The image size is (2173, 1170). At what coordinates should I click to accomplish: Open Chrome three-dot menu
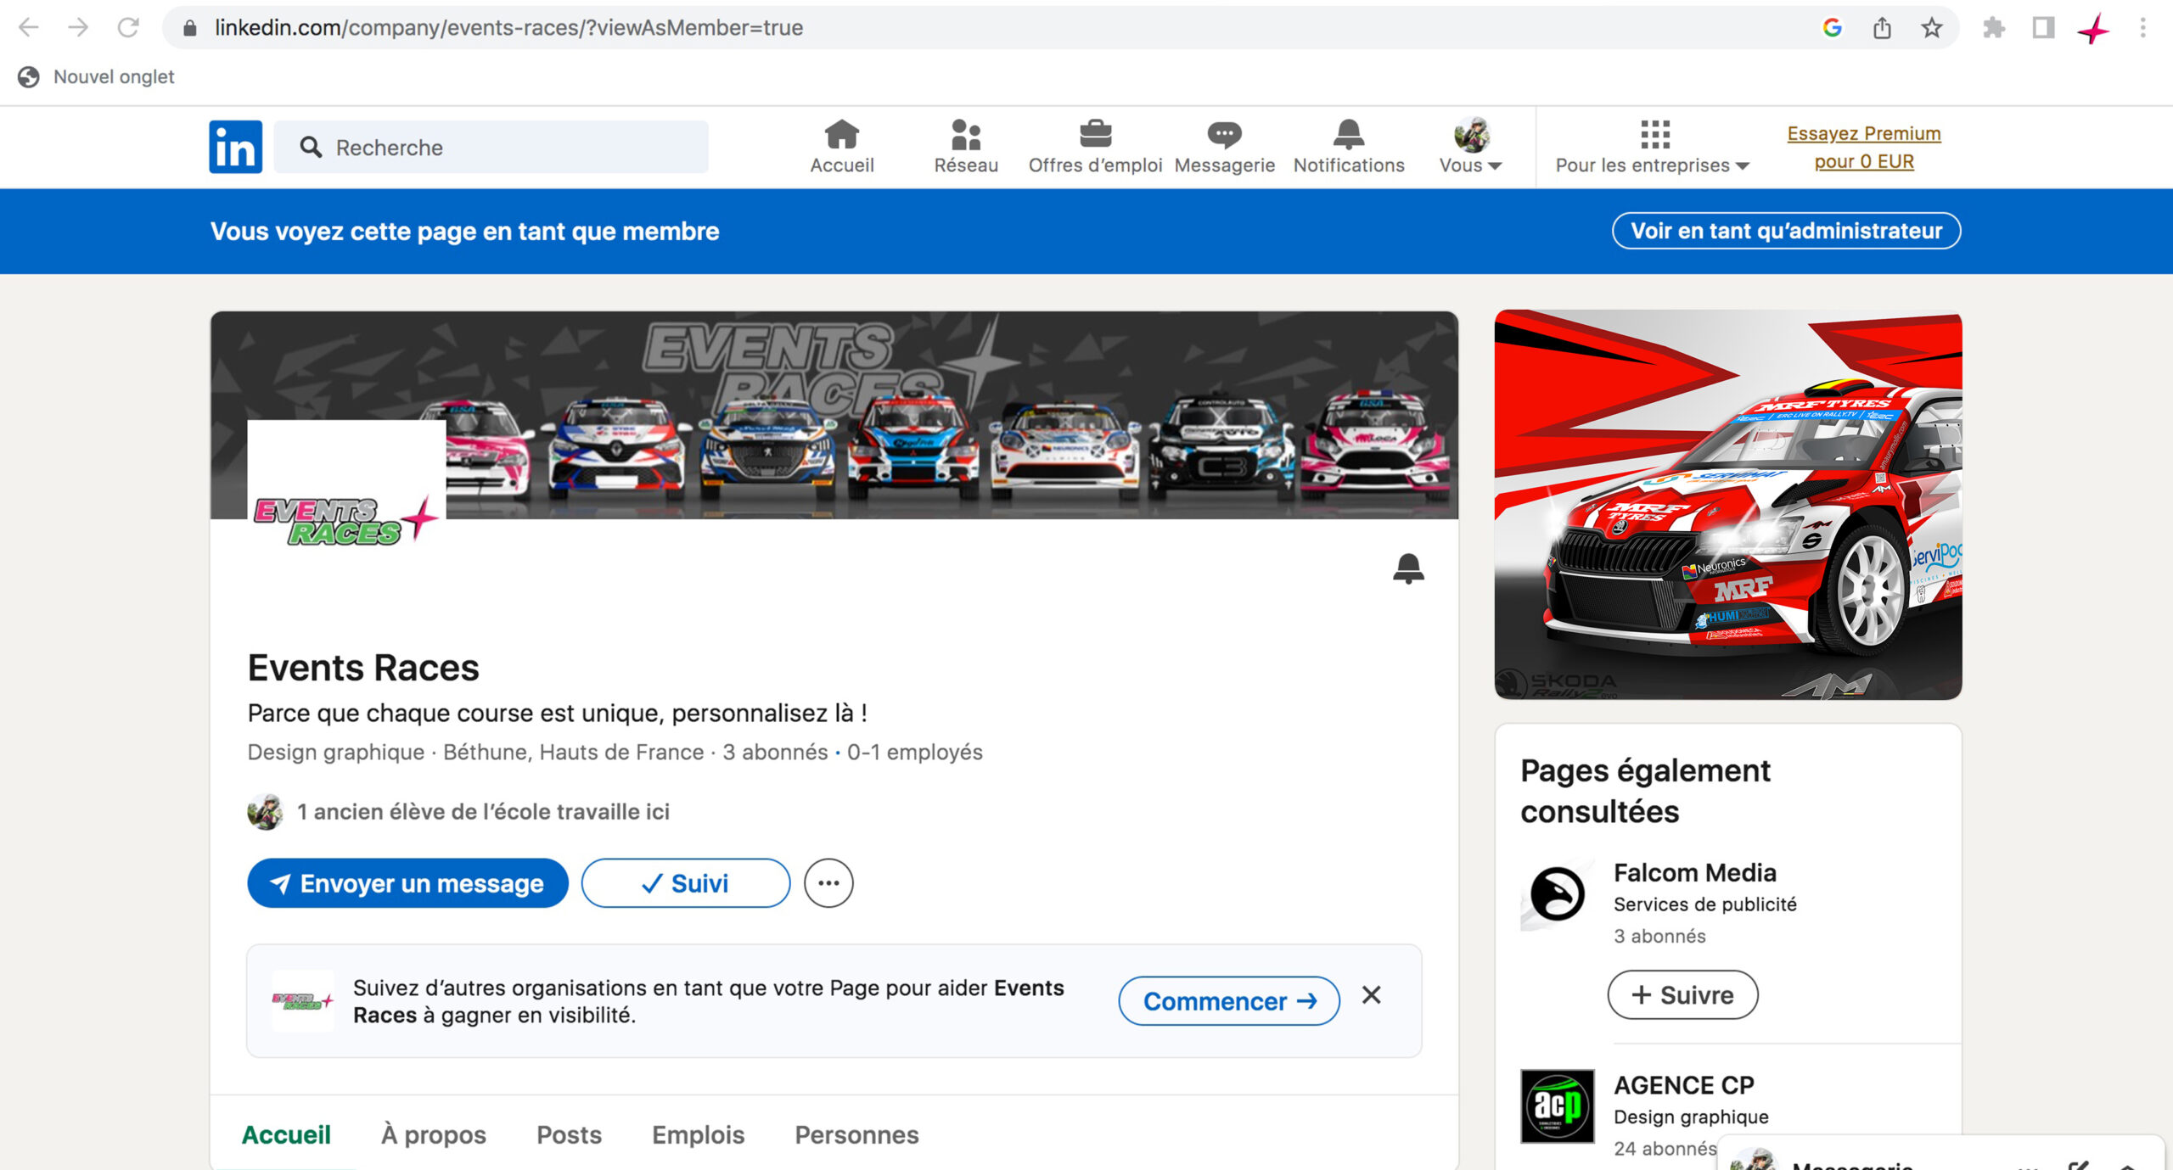[x=2142, y=28]
